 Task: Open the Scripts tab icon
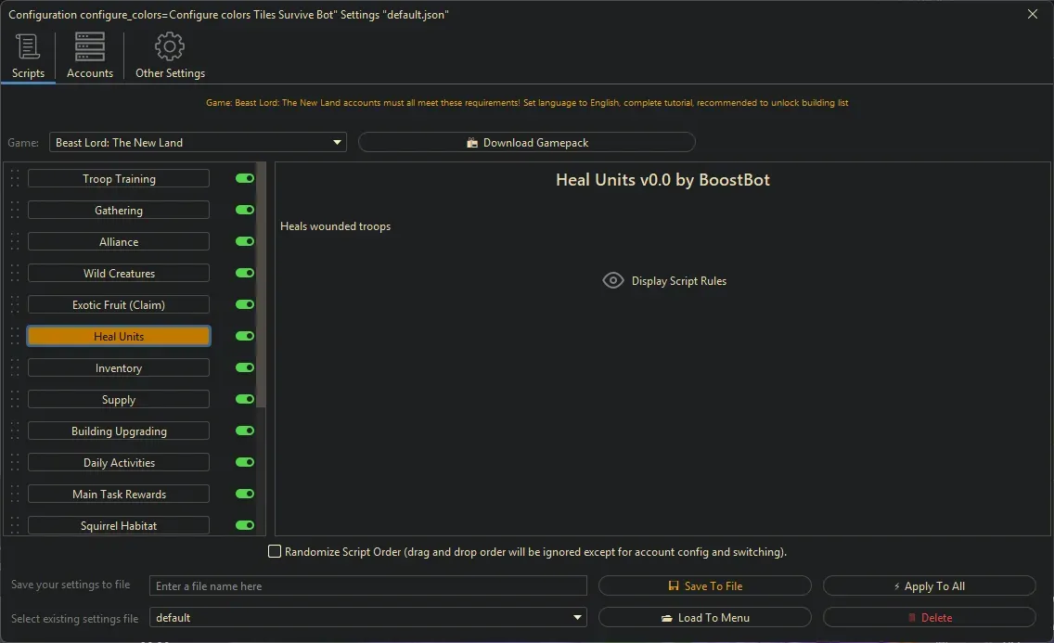(x=28, y=46)
